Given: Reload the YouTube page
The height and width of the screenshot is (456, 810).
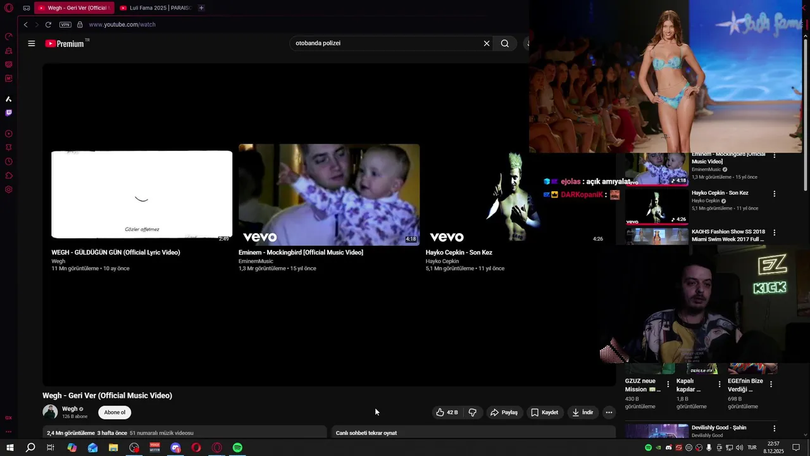Looking at the screenshot, I should click(x=48, y=25).
